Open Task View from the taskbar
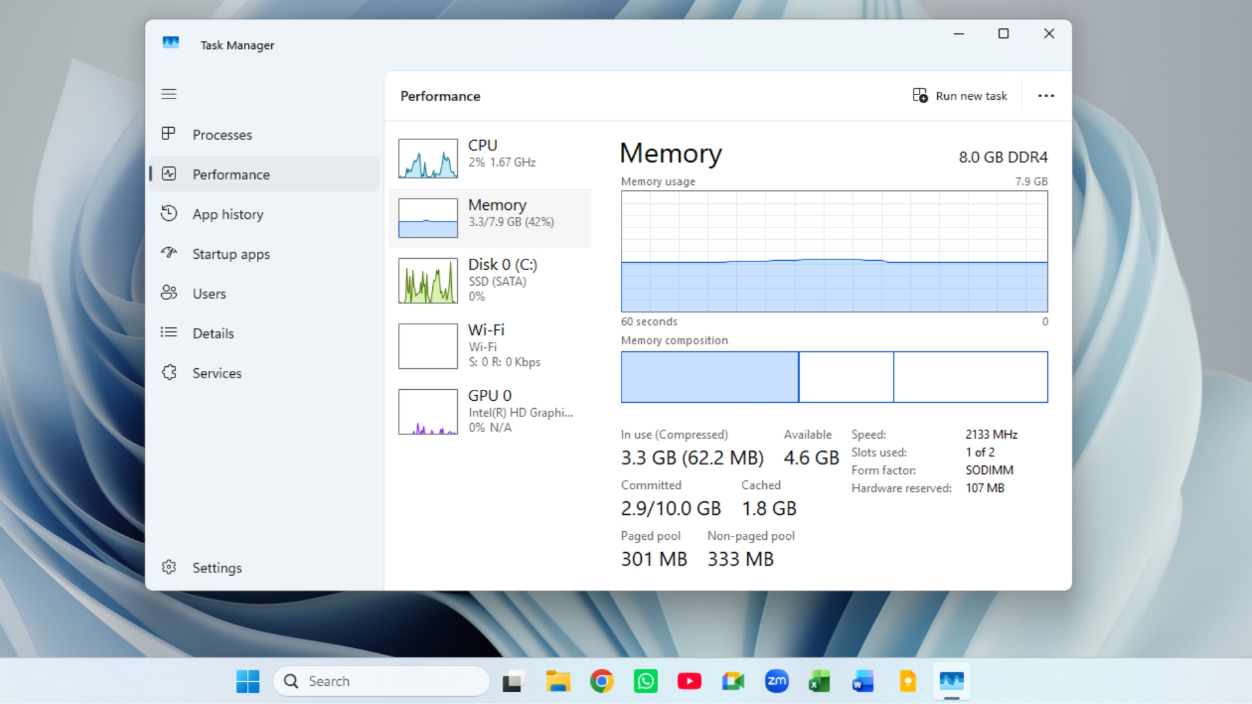Viewport: 1252px width, 704px height. pos(514,681)
